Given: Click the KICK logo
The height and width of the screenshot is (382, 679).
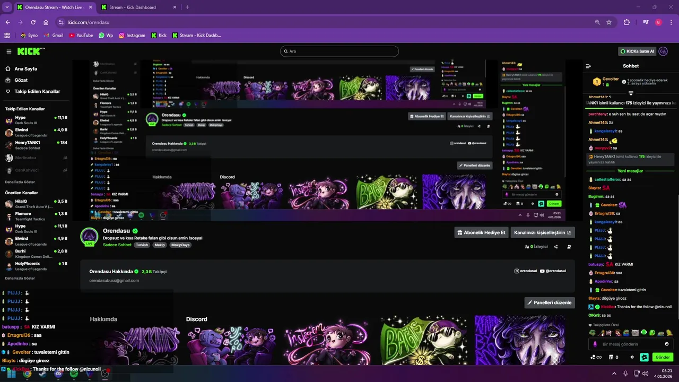Looking at the screenshot, I should (31, 51).
